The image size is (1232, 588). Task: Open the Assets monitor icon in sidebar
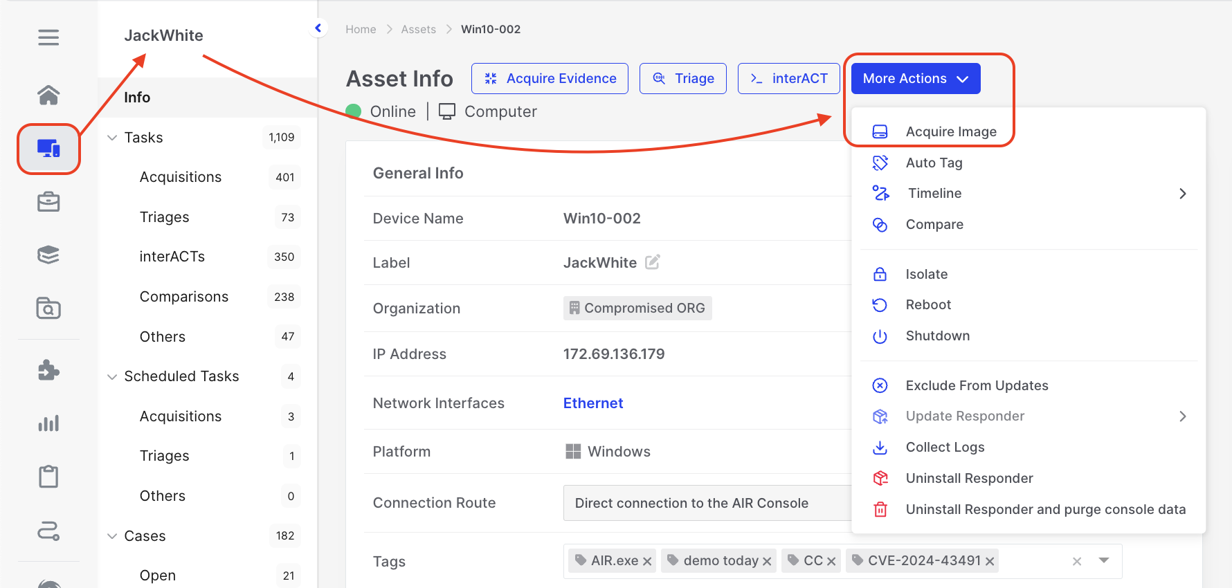pyautogui.click(x=48, y=148)
